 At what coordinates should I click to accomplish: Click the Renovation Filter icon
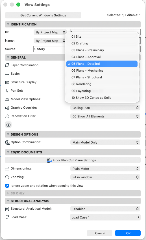[7, 116]
